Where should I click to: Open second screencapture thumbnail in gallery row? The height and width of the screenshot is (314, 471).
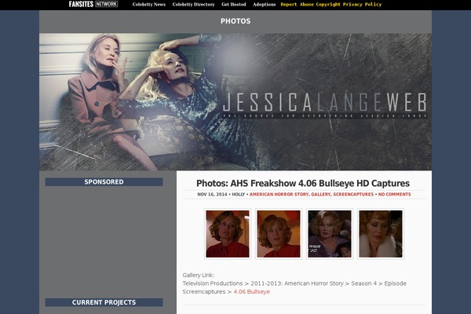click(279, 234)
